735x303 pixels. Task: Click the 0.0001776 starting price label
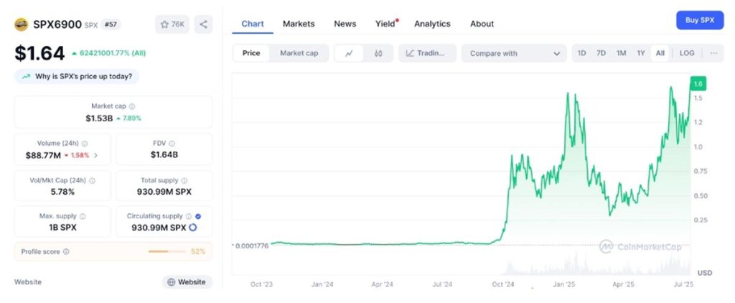point(252,246)
